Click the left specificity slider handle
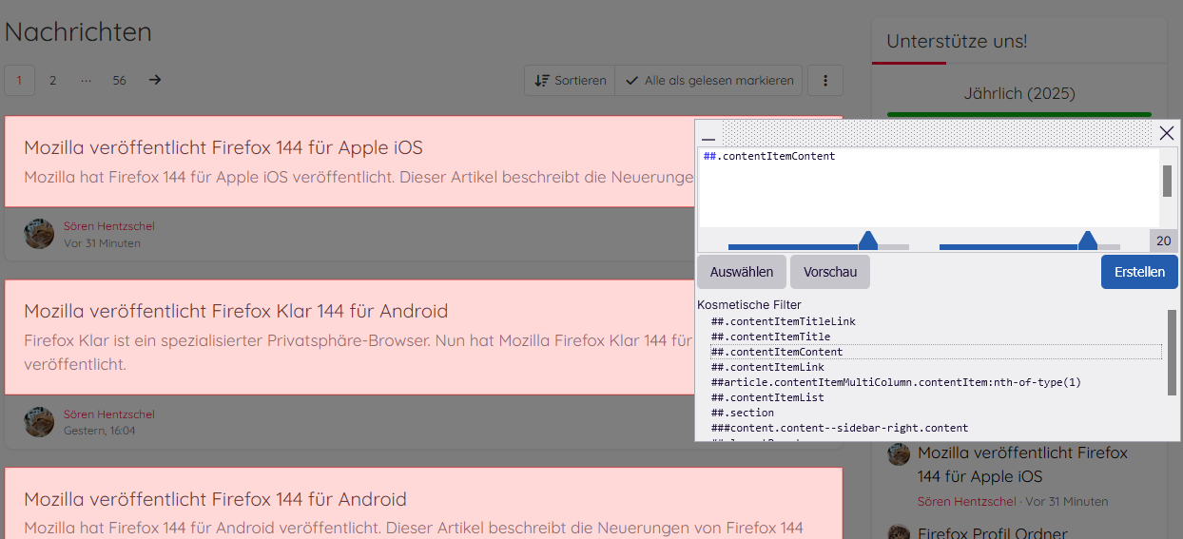 (867, 241)
